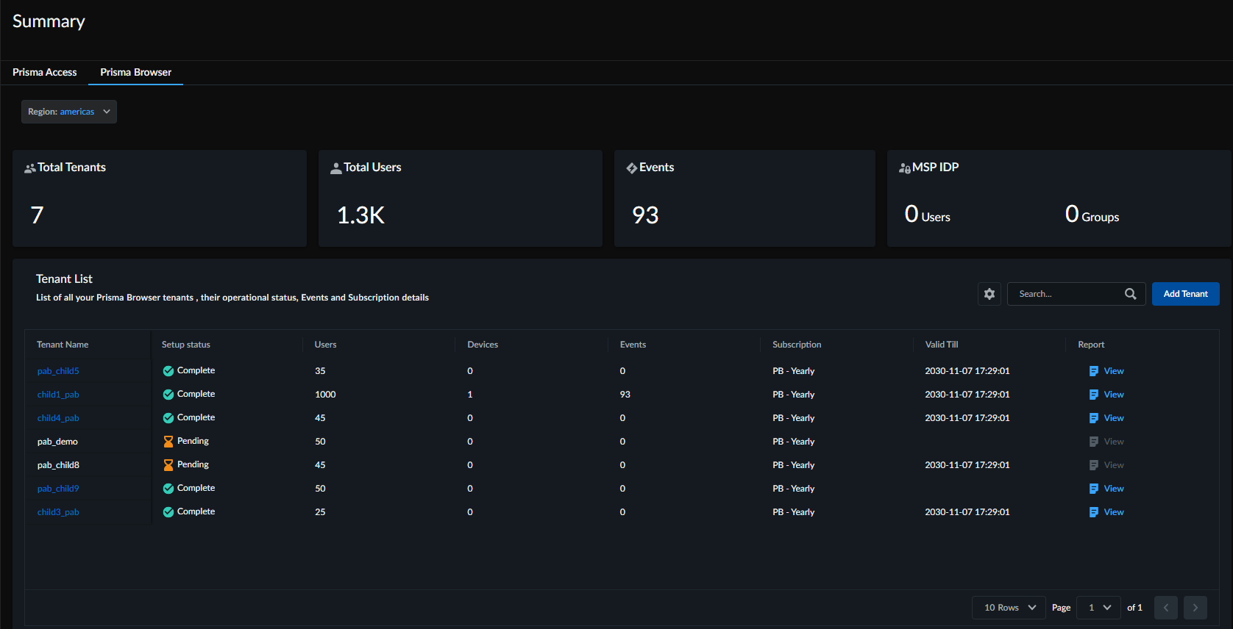Switch to the Prisma Access tab
Screen dimensions: 1233x629
tap(45, 72)
